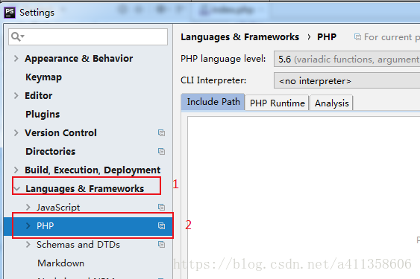Switch to the Analysis tab

click(331, 103)
